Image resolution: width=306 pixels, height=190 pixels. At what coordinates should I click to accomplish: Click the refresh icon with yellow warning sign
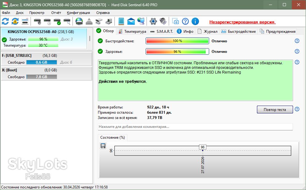[15, 21]
